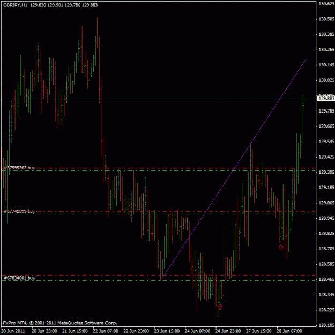Select red dashed line above order #67834601
The width and height of the screenshot is (335, 335).
158,276
